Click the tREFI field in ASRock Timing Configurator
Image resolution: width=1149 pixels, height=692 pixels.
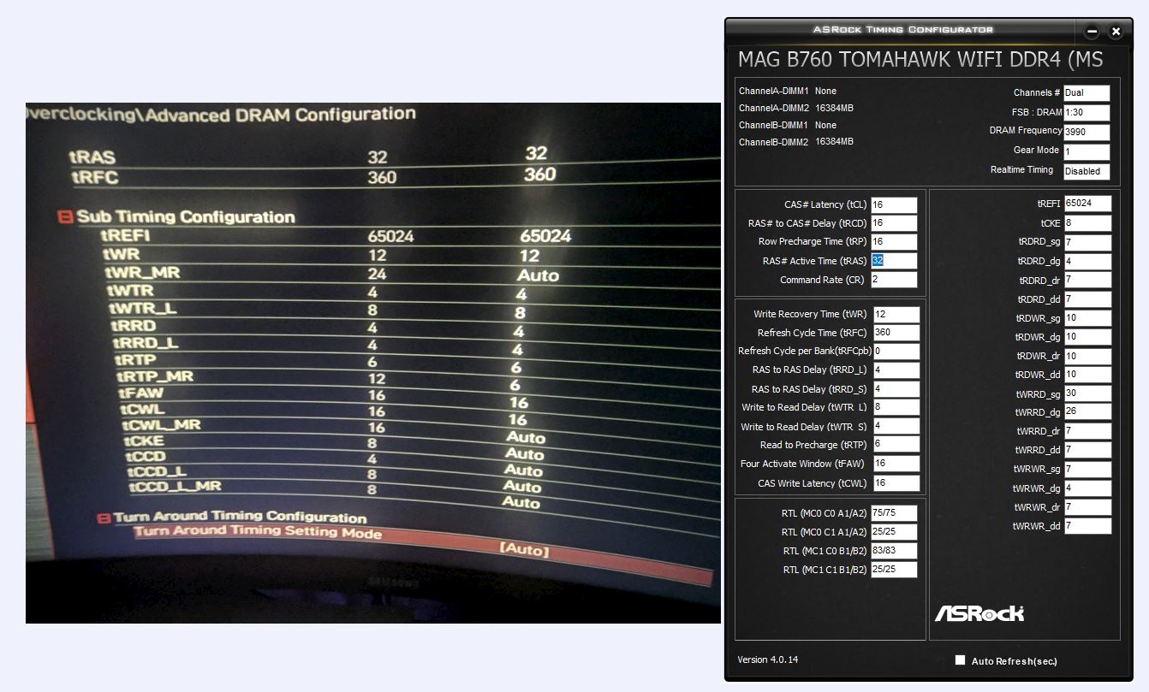pyautogui.click(x=1087, y=204)
